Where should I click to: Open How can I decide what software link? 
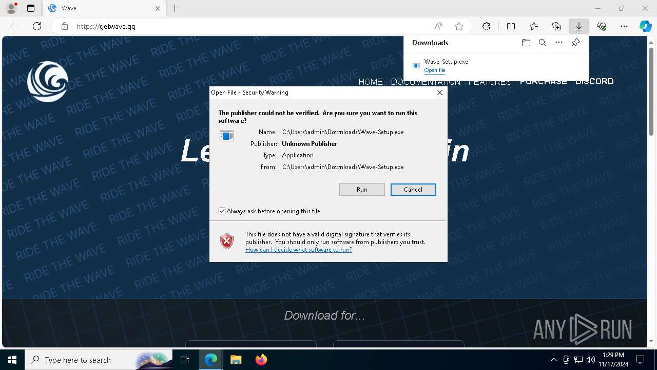coord(299,250)
